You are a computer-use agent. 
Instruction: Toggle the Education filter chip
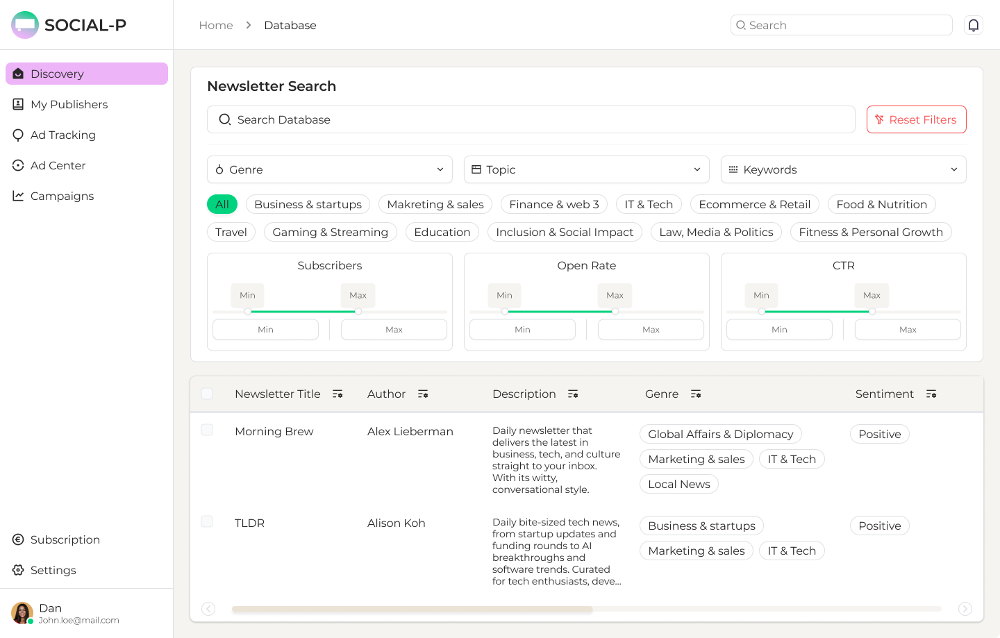pos(442,232)
